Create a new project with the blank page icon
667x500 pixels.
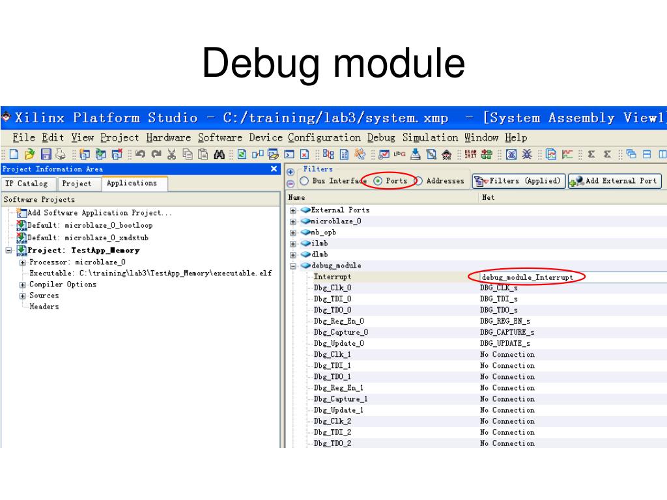tap(14, 154)
